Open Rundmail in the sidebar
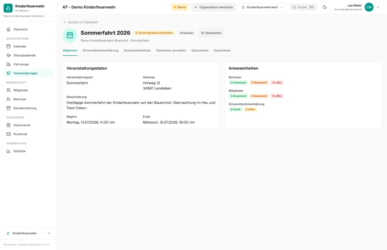 28,134
